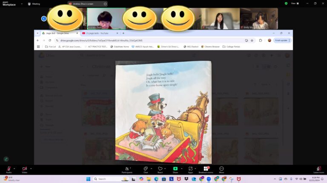Open DataMate Home bookmark
The width and height of the screenshot is (327, 183).
[120, 47]
